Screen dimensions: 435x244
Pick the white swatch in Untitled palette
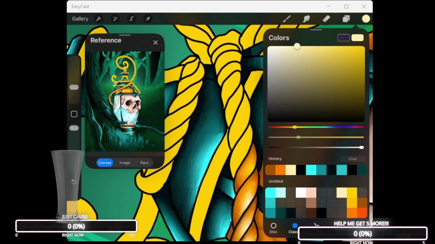pyautogui.click(x=301, y=193)
